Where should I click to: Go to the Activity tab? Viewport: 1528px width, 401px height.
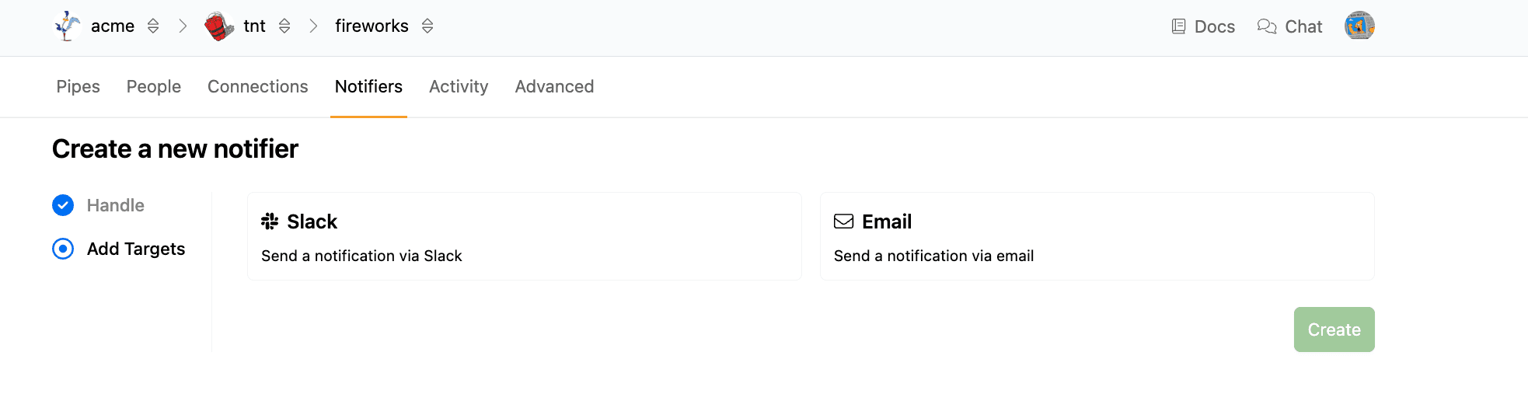click(459, 86)
